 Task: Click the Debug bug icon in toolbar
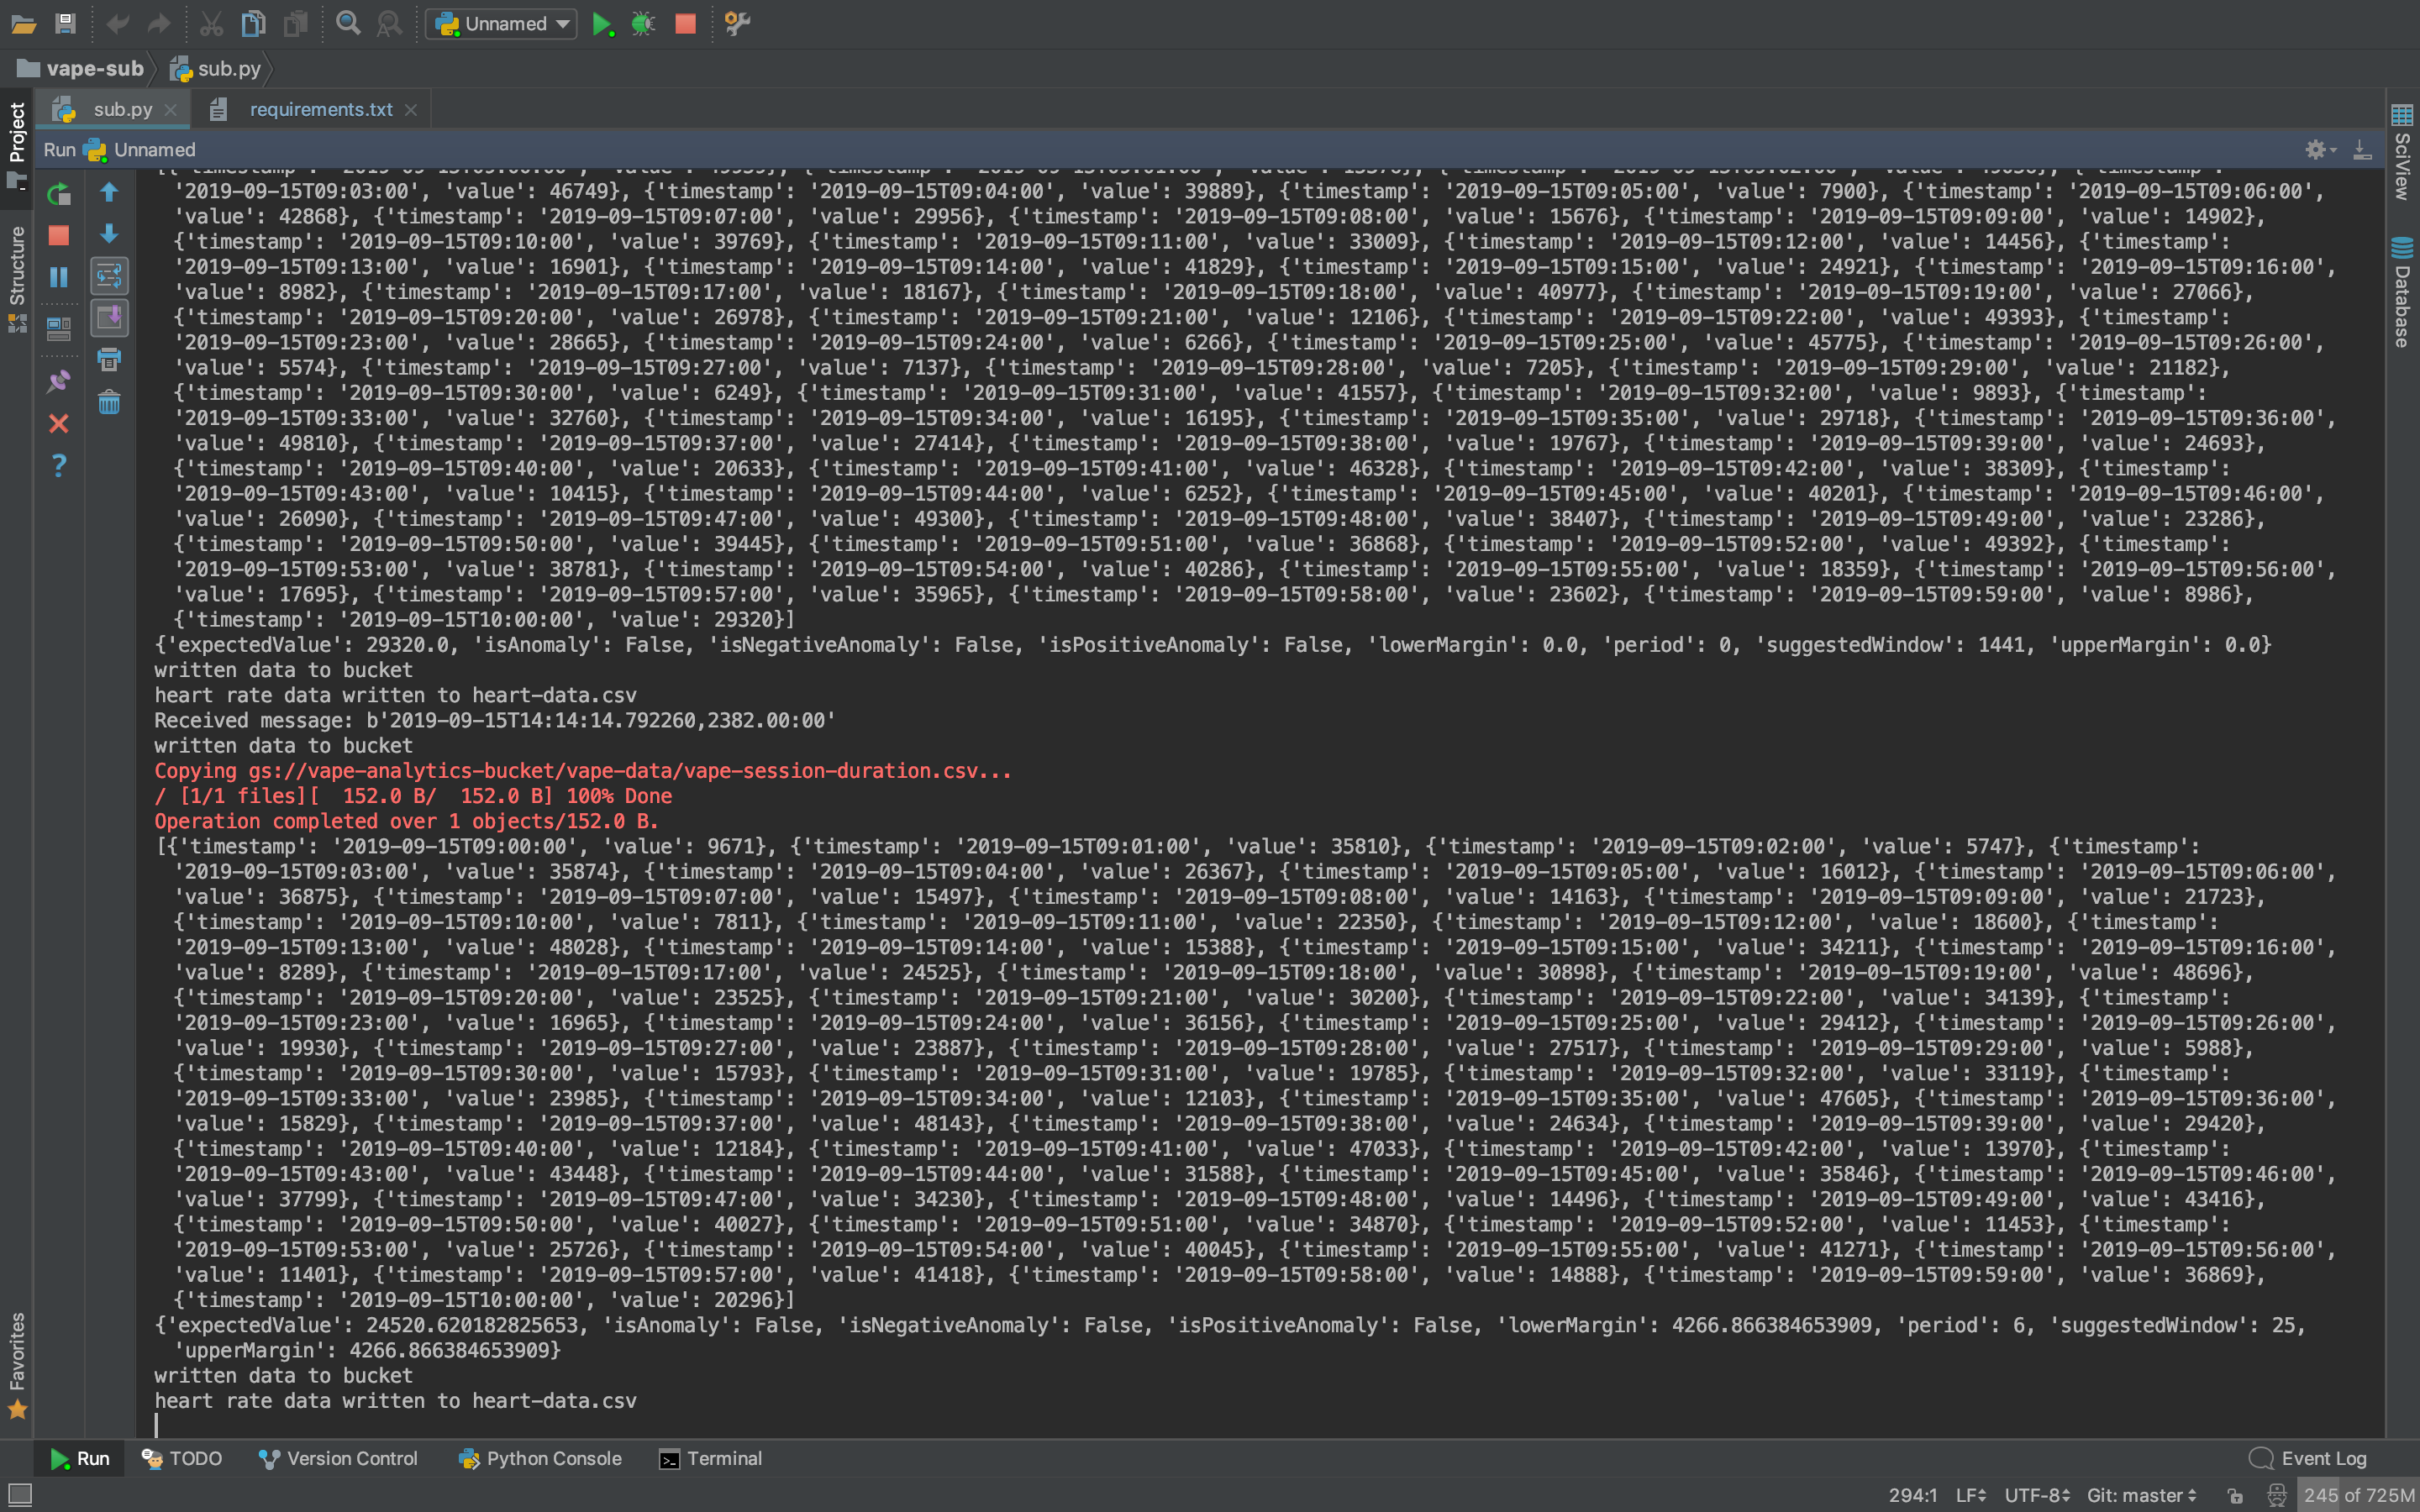[643, 24]
